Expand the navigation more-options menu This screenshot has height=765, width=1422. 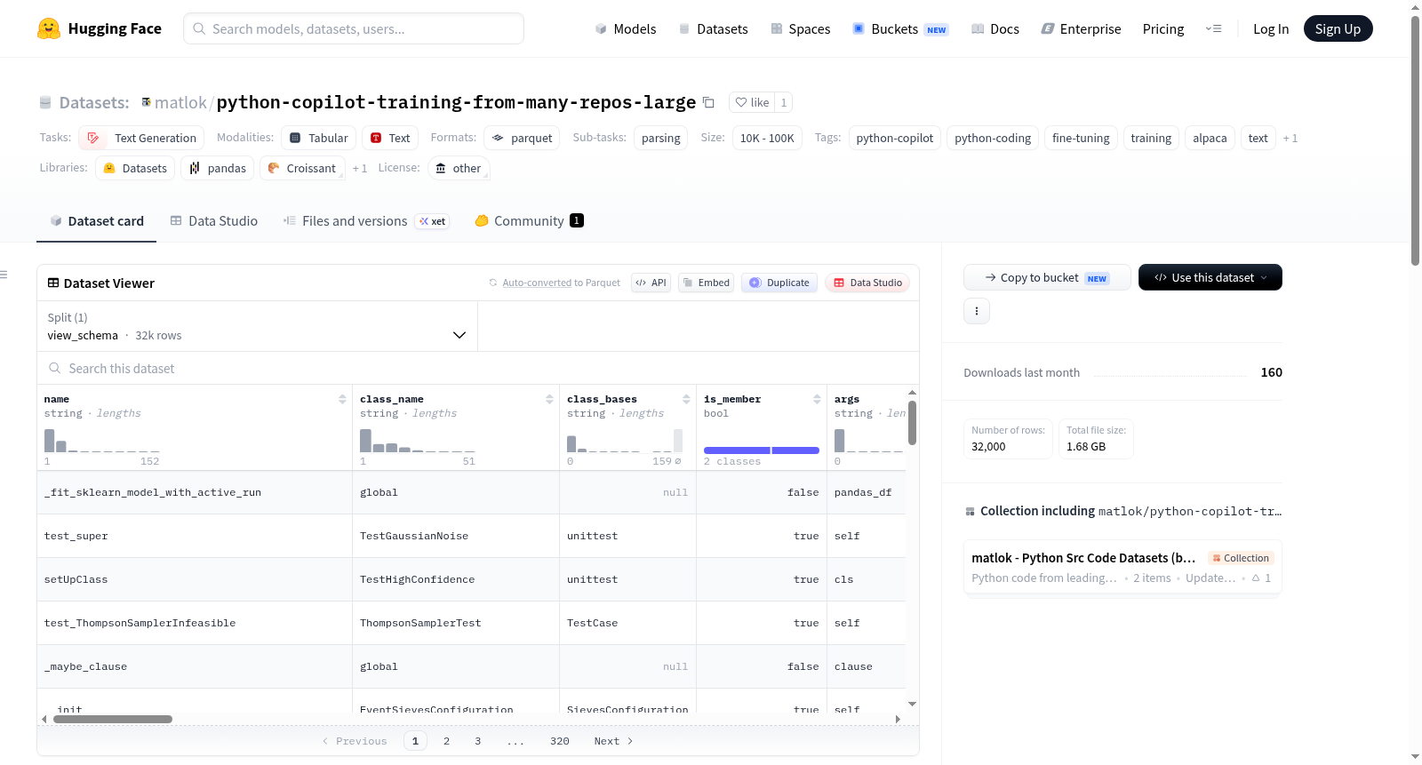(x=1213, y=28)
